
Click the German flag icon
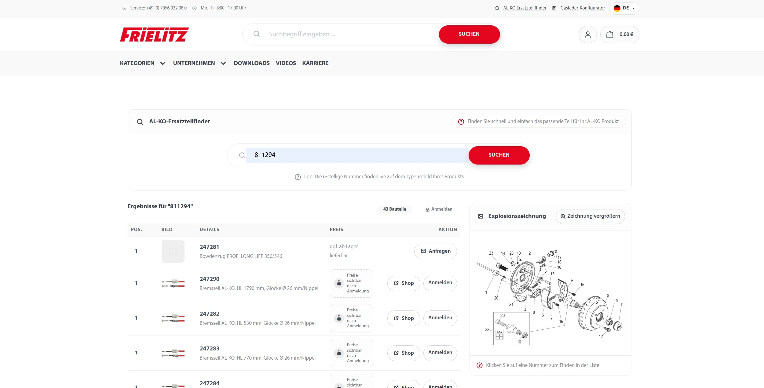[617, 8]
